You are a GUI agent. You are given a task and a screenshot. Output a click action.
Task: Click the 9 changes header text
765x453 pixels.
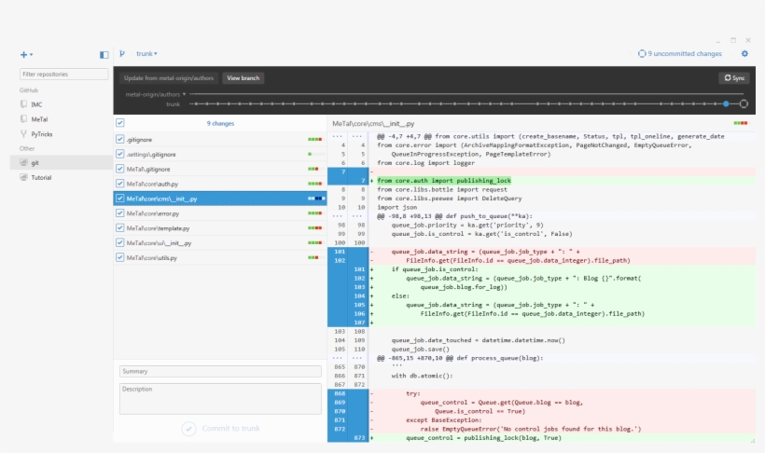click(220, 123)
